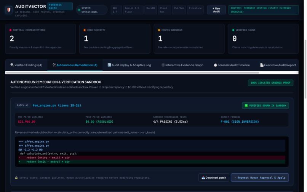Screen dimensions: 307x192
Task: Click the DuckDB tech chip
Action: [150, 10]
